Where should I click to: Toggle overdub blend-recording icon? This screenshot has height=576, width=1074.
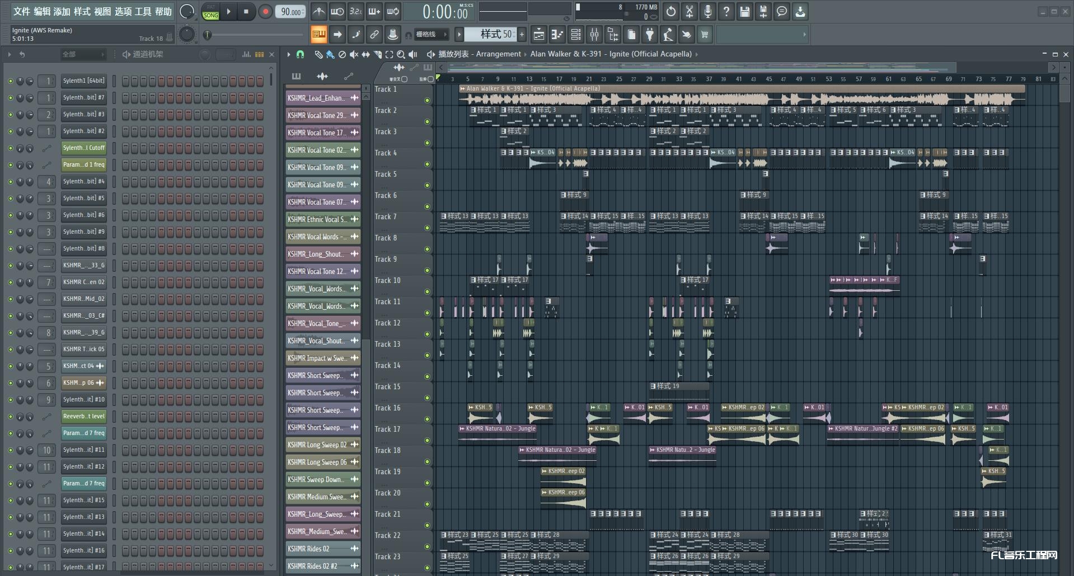[374, 11]
